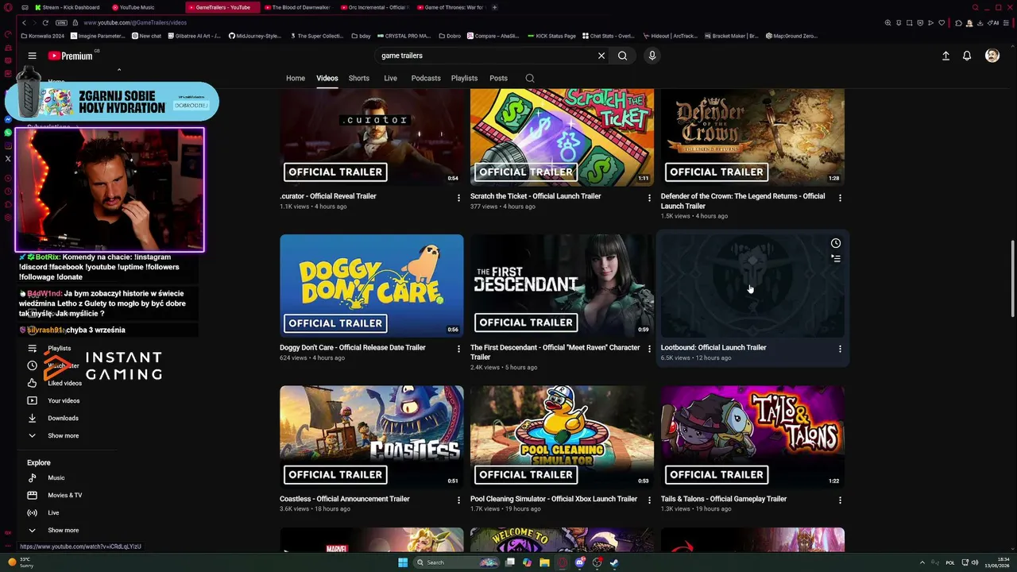Show hidden system tray icons
Image resolution: width=1017 pixels, height=572 pixels.
click(x=922, y=562)
